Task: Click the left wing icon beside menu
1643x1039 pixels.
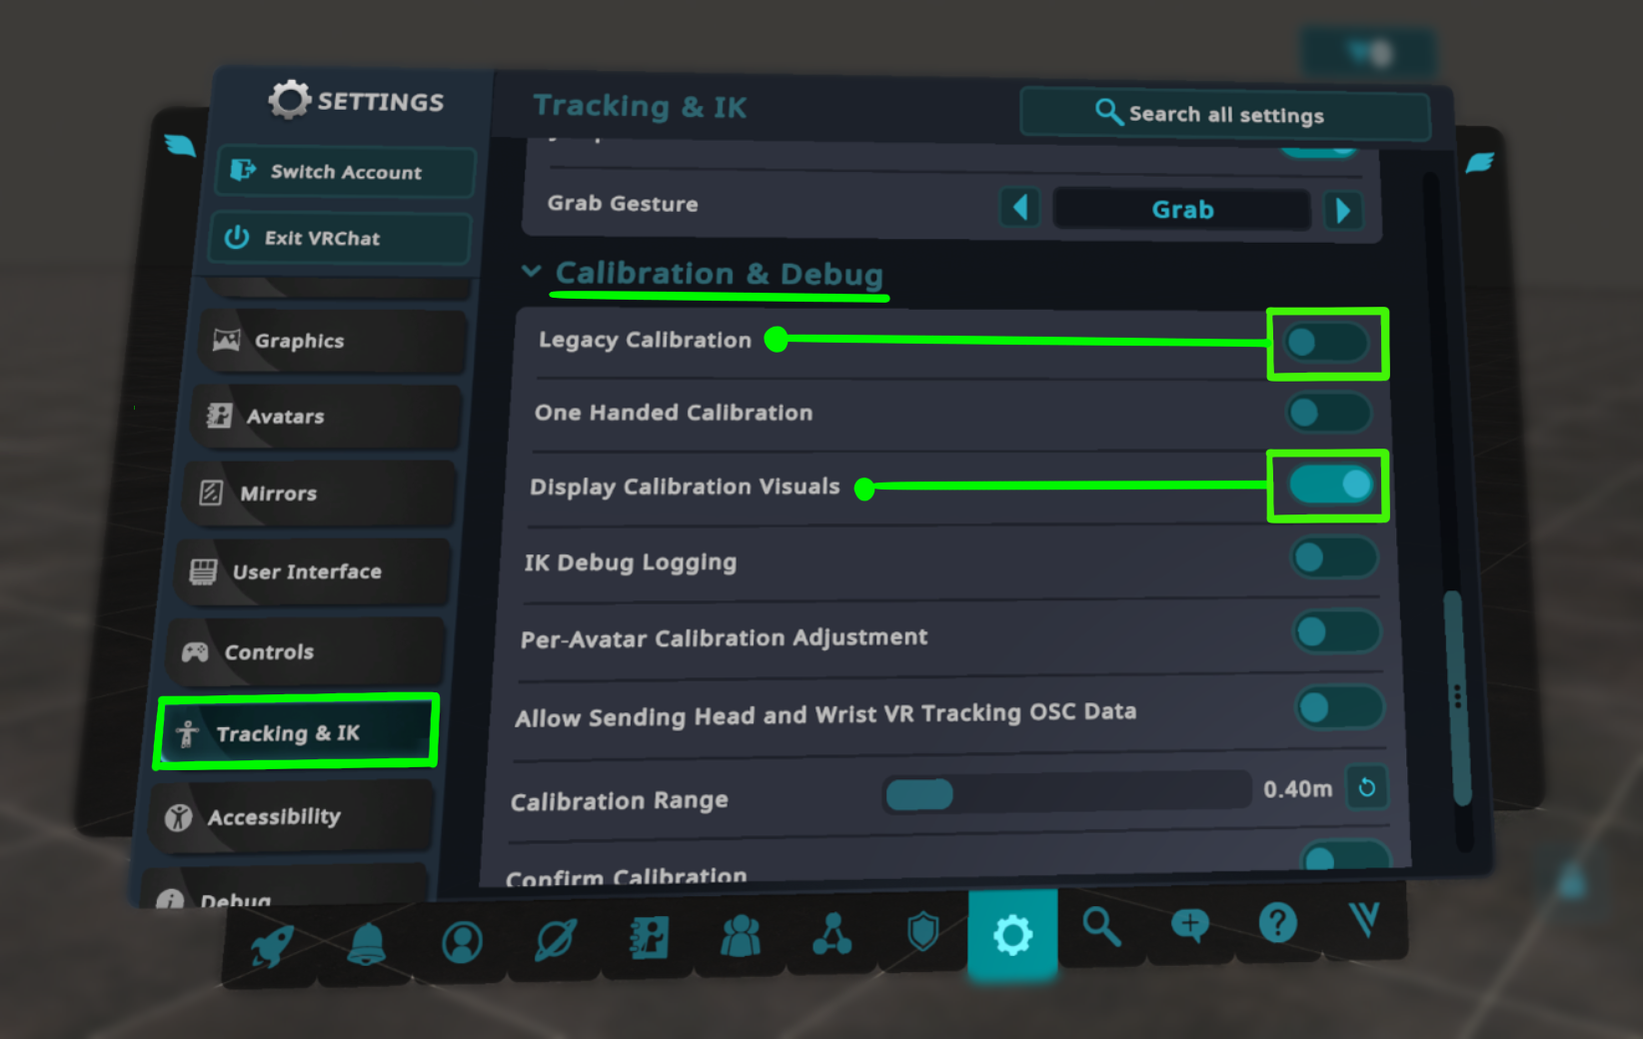Action: point(181,146)
